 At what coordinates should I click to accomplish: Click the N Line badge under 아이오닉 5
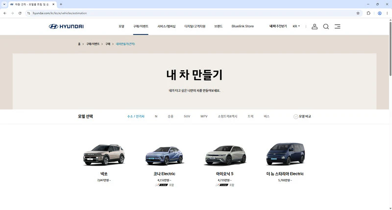[x=222, y=185]
